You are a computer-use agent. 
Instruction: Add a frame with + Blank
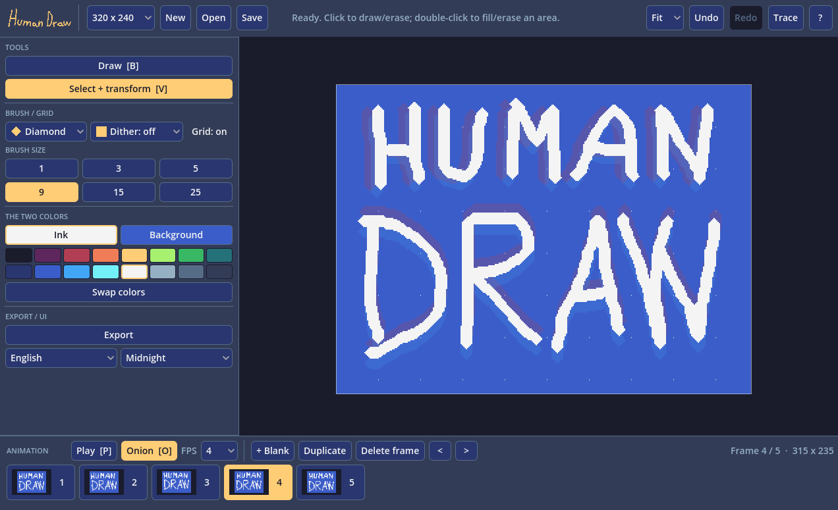[x=273, y=451]
